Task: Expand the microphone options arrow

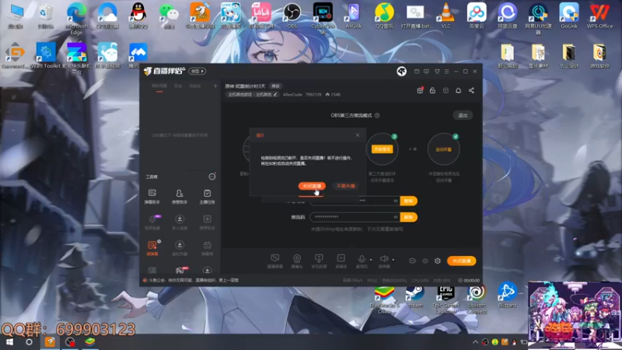Action: [x=371, y=260]
